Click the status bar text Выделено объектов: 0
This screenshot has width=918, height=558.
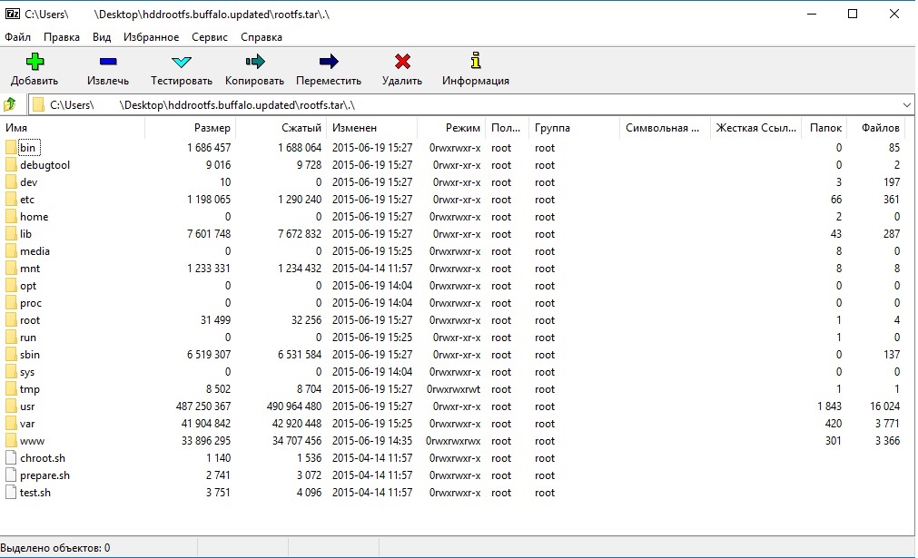55,548
